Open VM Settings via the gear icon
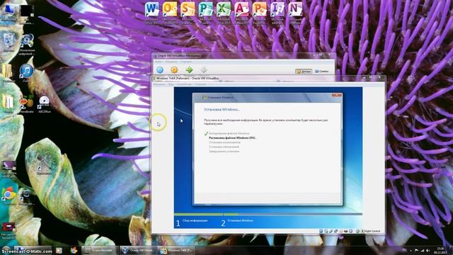 point(174,69)
